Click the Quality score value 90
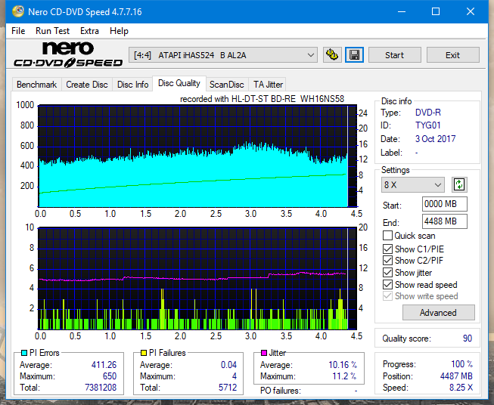This screenshot has width=494, height=405. click(468, 339)
